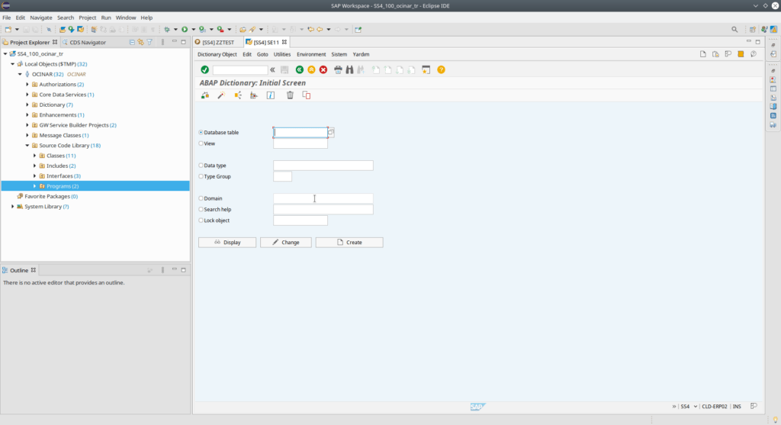Click the blue Information icon

coord(271,95)
